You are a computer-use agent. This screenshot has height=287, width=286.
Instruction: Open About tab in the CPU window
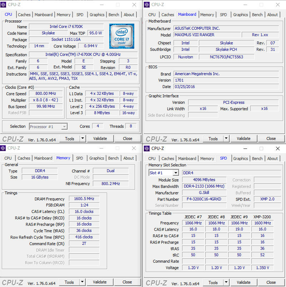coord(129,15)
